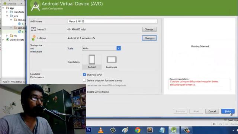The image size is (238, 134).
Task: Click the 4.0" 480x800 hdpi text
Action: (x=76, y=29)
